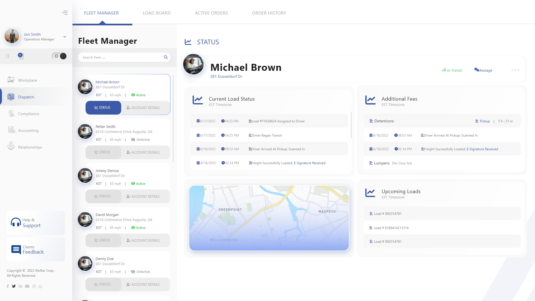
Task: Open Denny Doe's Status button
Action: 103,284
